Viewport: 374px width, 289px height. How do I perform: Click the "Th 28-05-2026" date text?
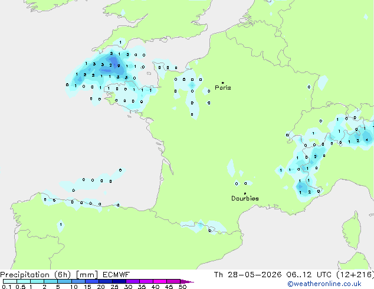point(248,275)
